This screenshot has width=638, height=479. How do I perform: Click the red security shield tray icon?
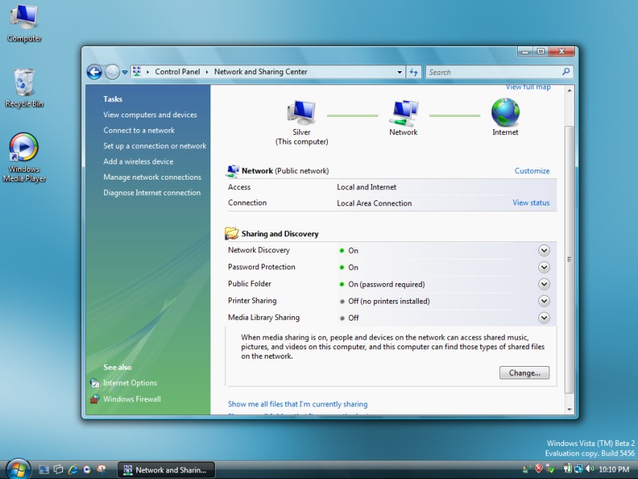[x=539, y=469]
